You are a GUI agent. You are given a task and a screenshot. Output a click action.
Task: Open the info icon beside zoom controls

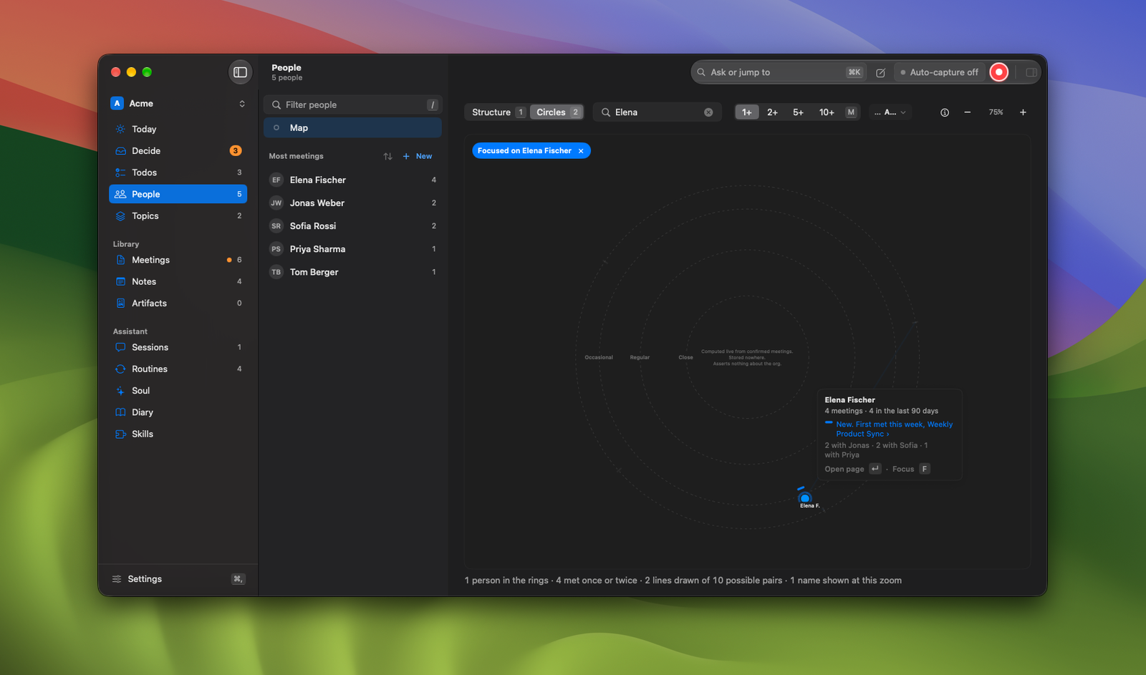click(945, 112)
